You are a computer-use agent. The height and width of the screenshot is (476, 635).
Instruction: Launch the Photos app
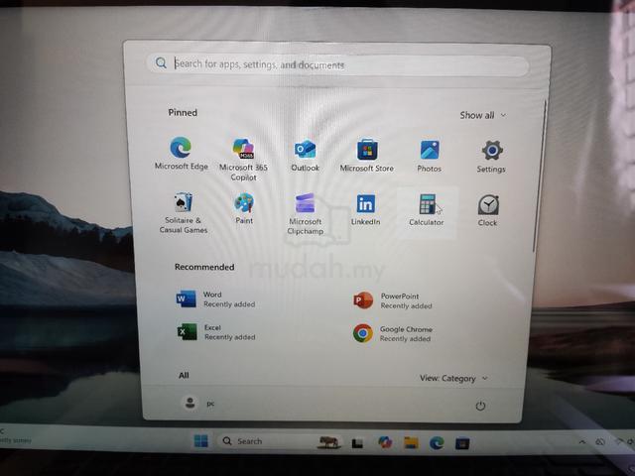[430, 157]
